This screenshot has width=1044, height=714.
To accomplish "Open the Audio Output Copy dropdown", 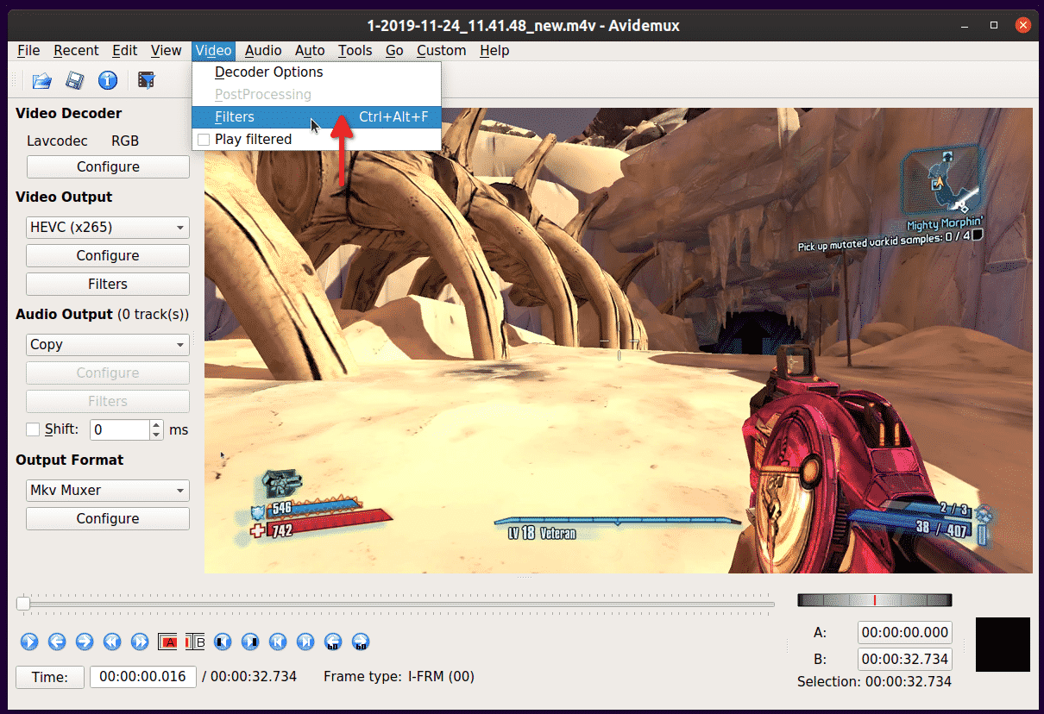I will pos(108,345).
